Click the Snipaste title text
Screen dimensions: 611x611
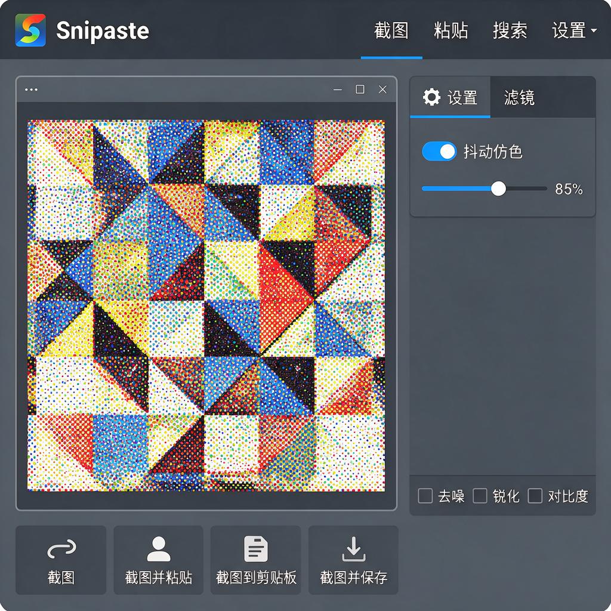pos(103,31)
